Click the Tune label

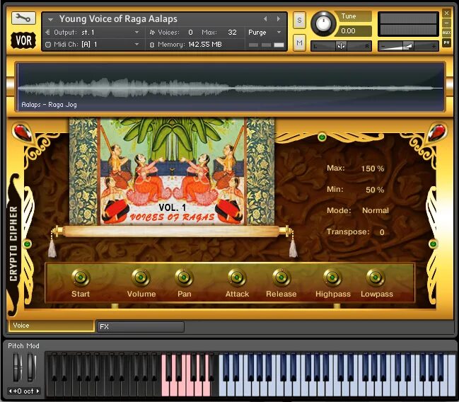click(349, 16)
